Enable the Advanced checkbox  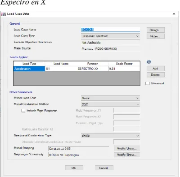coord(148,83)
